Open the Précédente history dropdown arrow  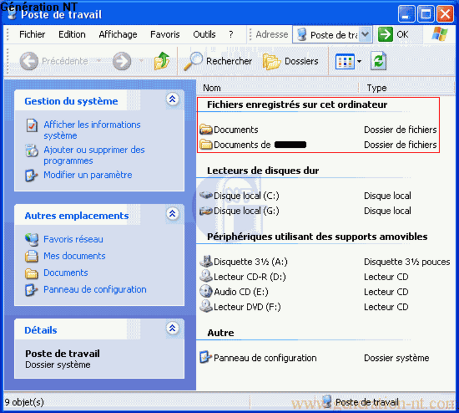[x=99, y=60]
